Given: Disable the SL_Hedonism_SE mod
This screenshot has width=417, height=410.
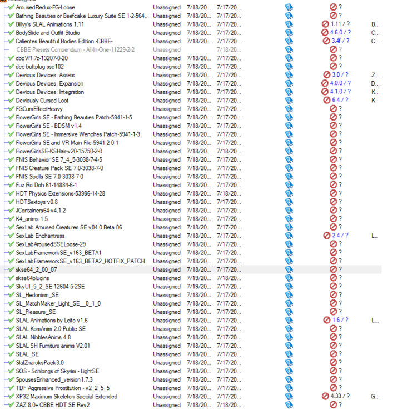Looking at the screenshot, I should (x=11, y=294).
